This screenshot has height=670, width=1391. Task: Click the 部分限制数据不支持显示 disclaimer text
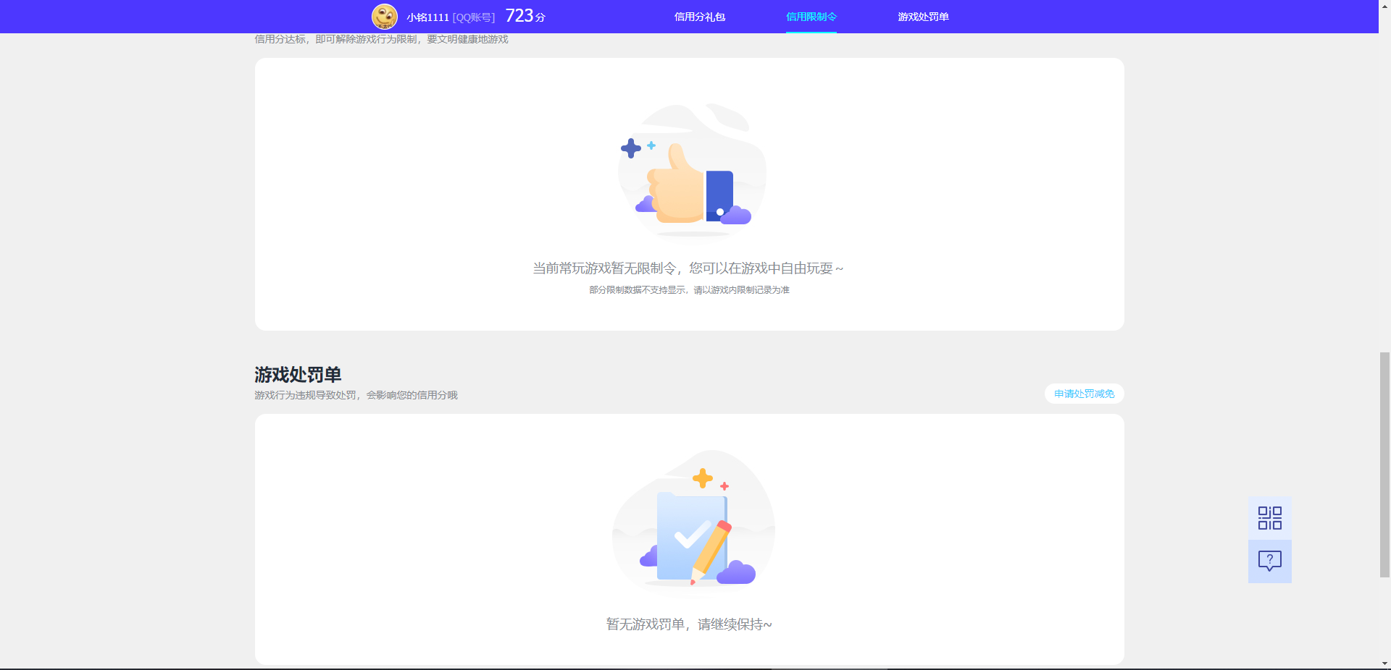click(x=689, y=289)
